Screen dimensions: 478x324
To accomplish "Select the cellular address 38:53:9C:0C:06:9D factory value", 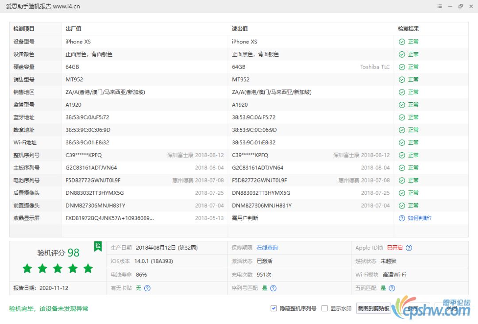I will 88,130.
